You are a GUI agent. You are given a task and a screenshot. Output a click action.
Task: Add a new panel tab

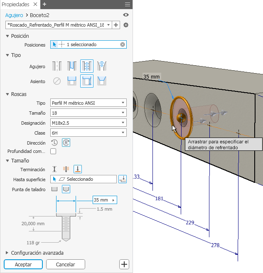44,4
